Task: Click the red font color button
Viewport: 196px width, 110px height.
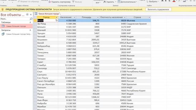Action: point(174,1)
